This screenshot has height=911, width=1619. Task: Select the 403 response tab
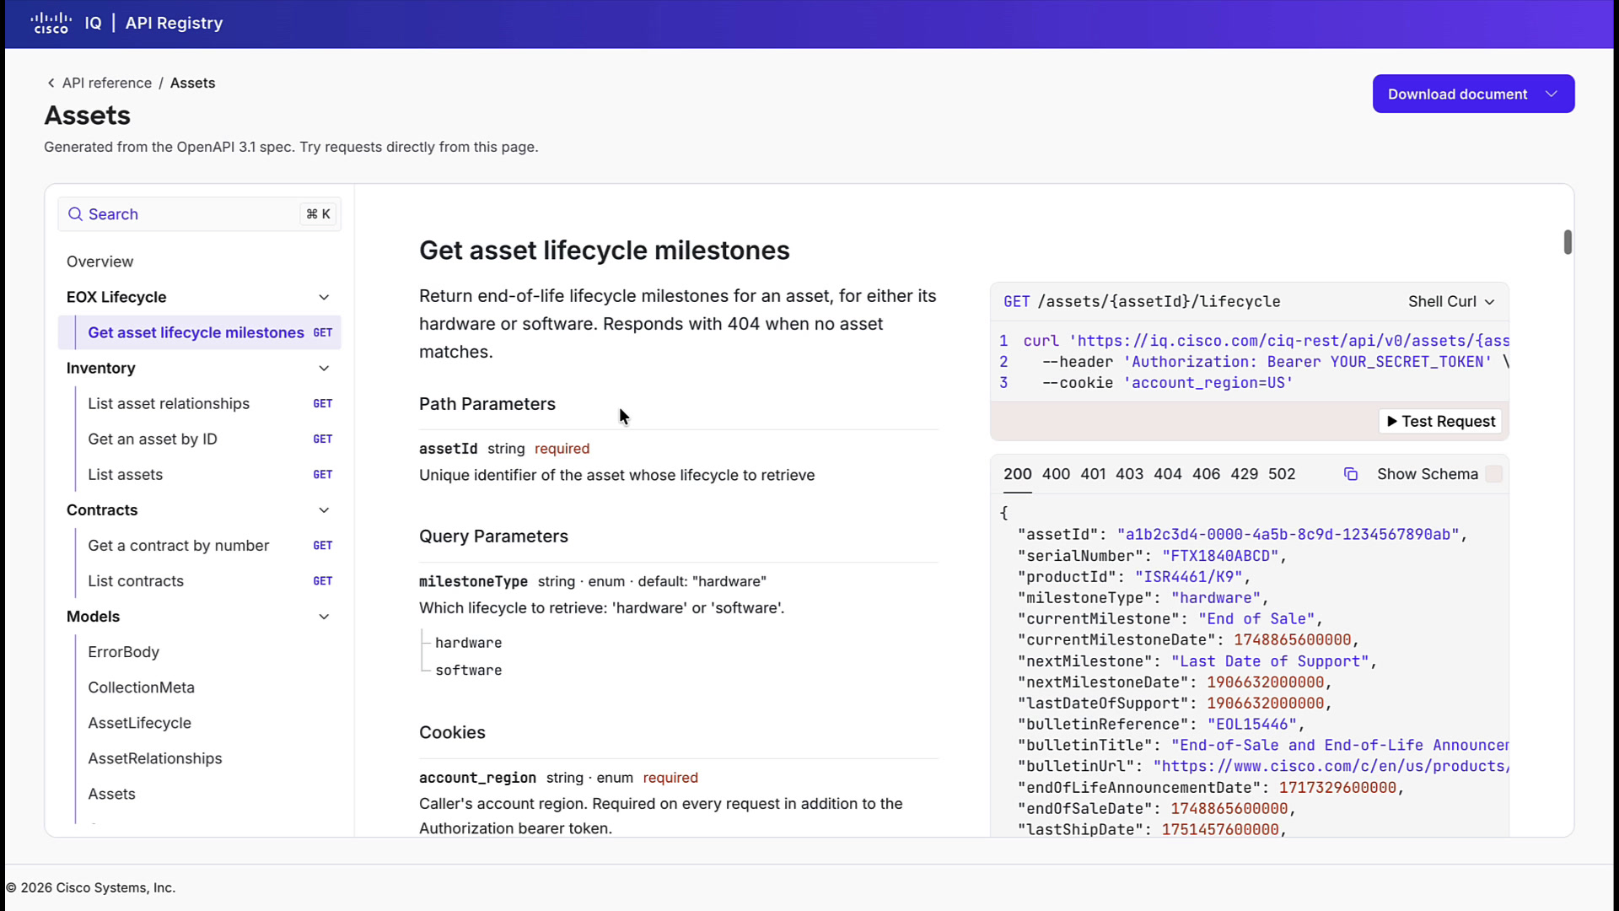(1129, 474)
